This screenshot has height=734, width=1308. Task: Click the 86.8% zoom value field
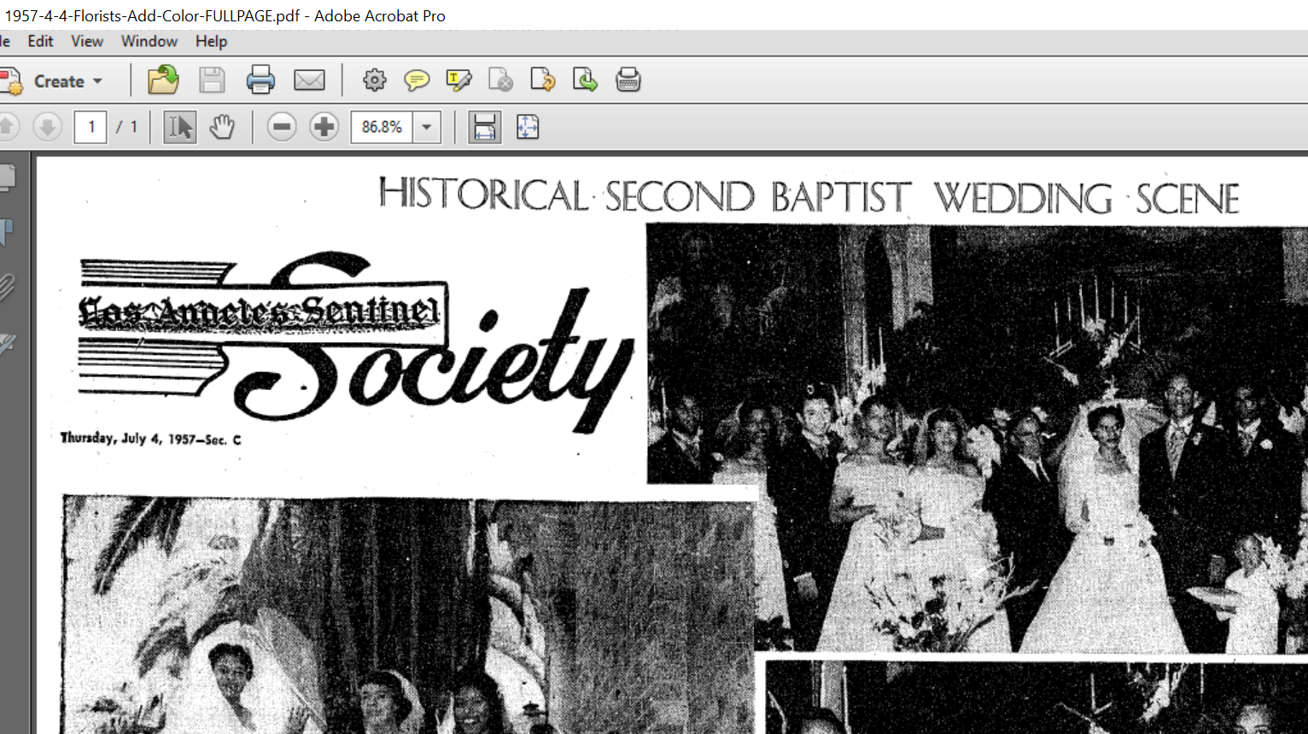pyautogui.click(x=382, y=127)
